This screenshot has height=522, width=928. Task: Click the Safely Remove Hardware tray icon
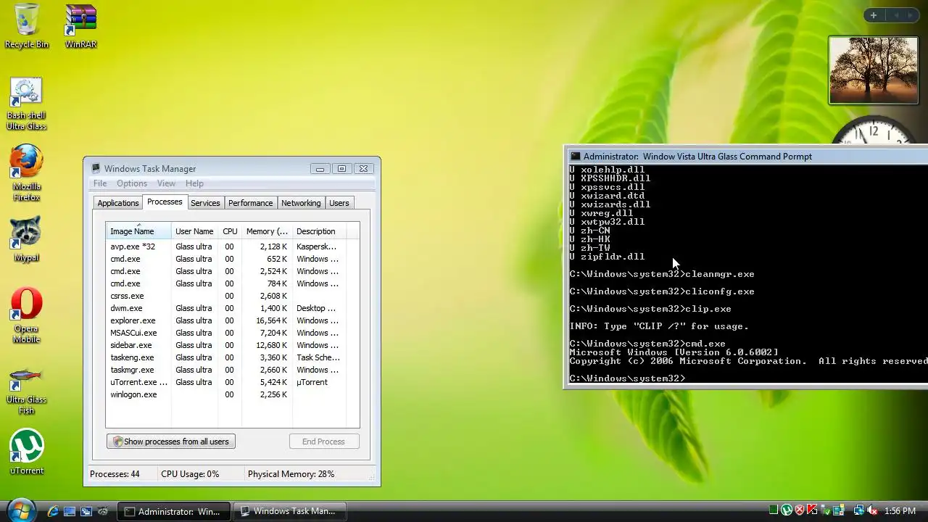826,510
